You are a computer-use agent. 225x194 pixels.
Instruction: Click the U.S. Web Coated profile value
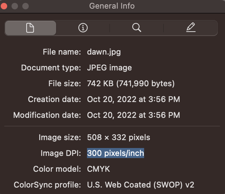click(x=141, y=185)
